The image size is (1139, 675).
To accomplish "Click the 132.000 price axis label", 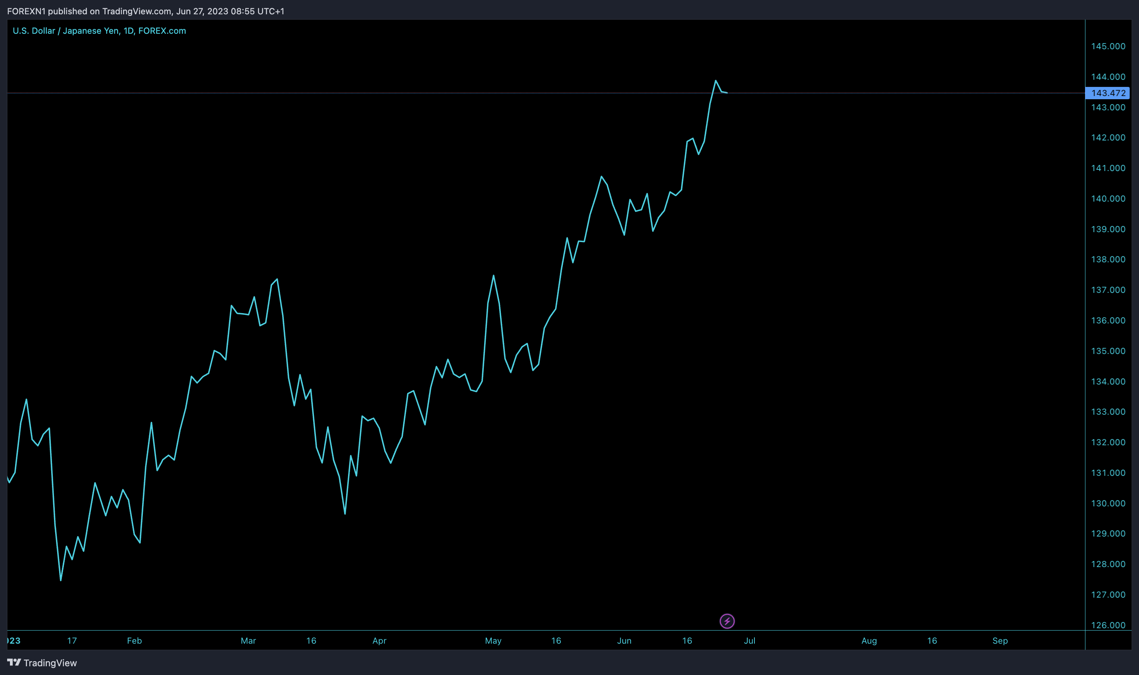I will click(x=1108, y=442).
